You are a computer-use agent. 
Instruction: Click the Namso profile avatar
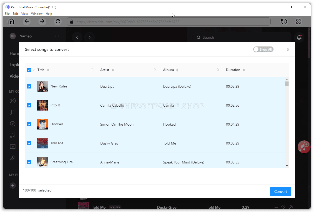pos(12,36)
